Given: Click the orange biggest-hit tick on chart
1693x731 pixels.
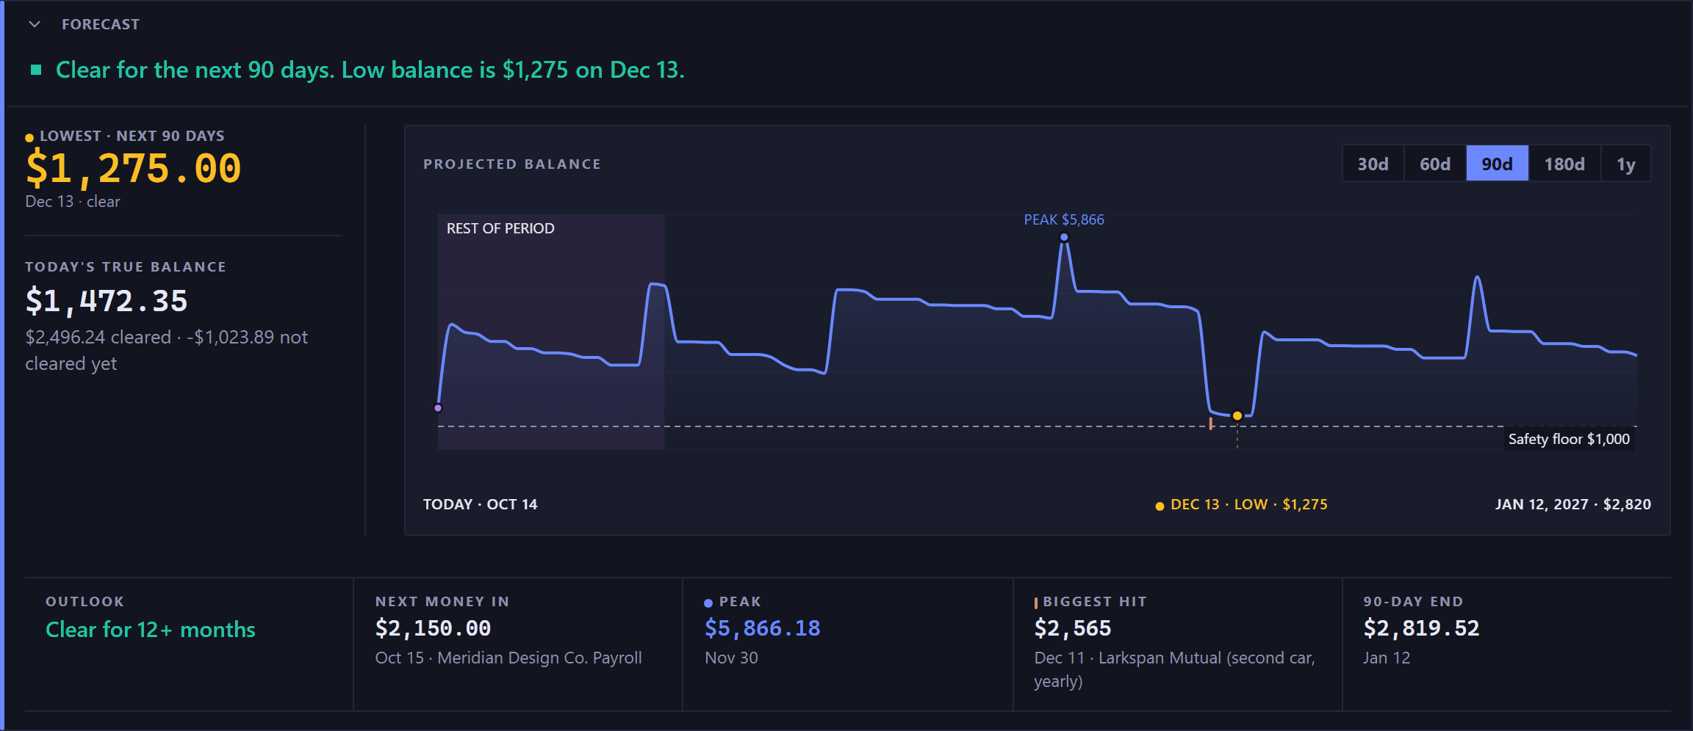Looking at the screenshot, I should (1211, 423).
